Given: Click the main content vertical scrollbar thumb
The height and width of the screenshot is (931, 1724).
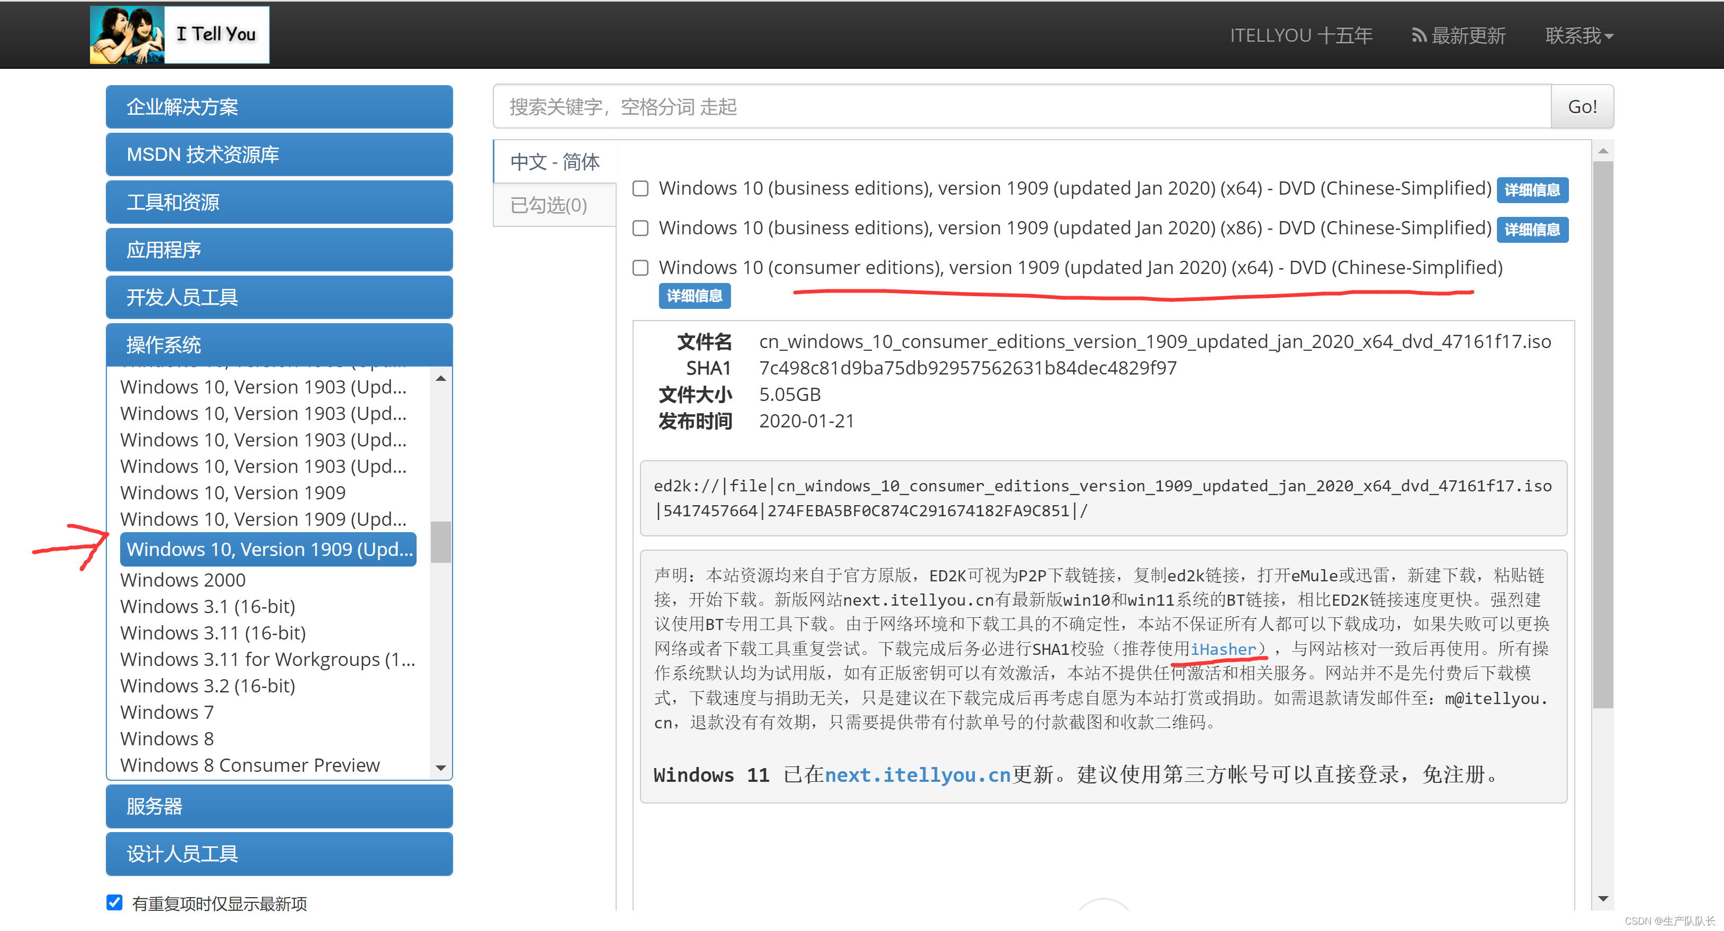Looking at the screenshot, I should [x=1602, y=435].
